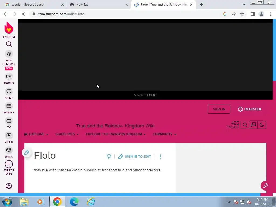Screen dimensions: 276x207
Task: Search this wiki using header magnifier
Action: (x=245, y=125)
